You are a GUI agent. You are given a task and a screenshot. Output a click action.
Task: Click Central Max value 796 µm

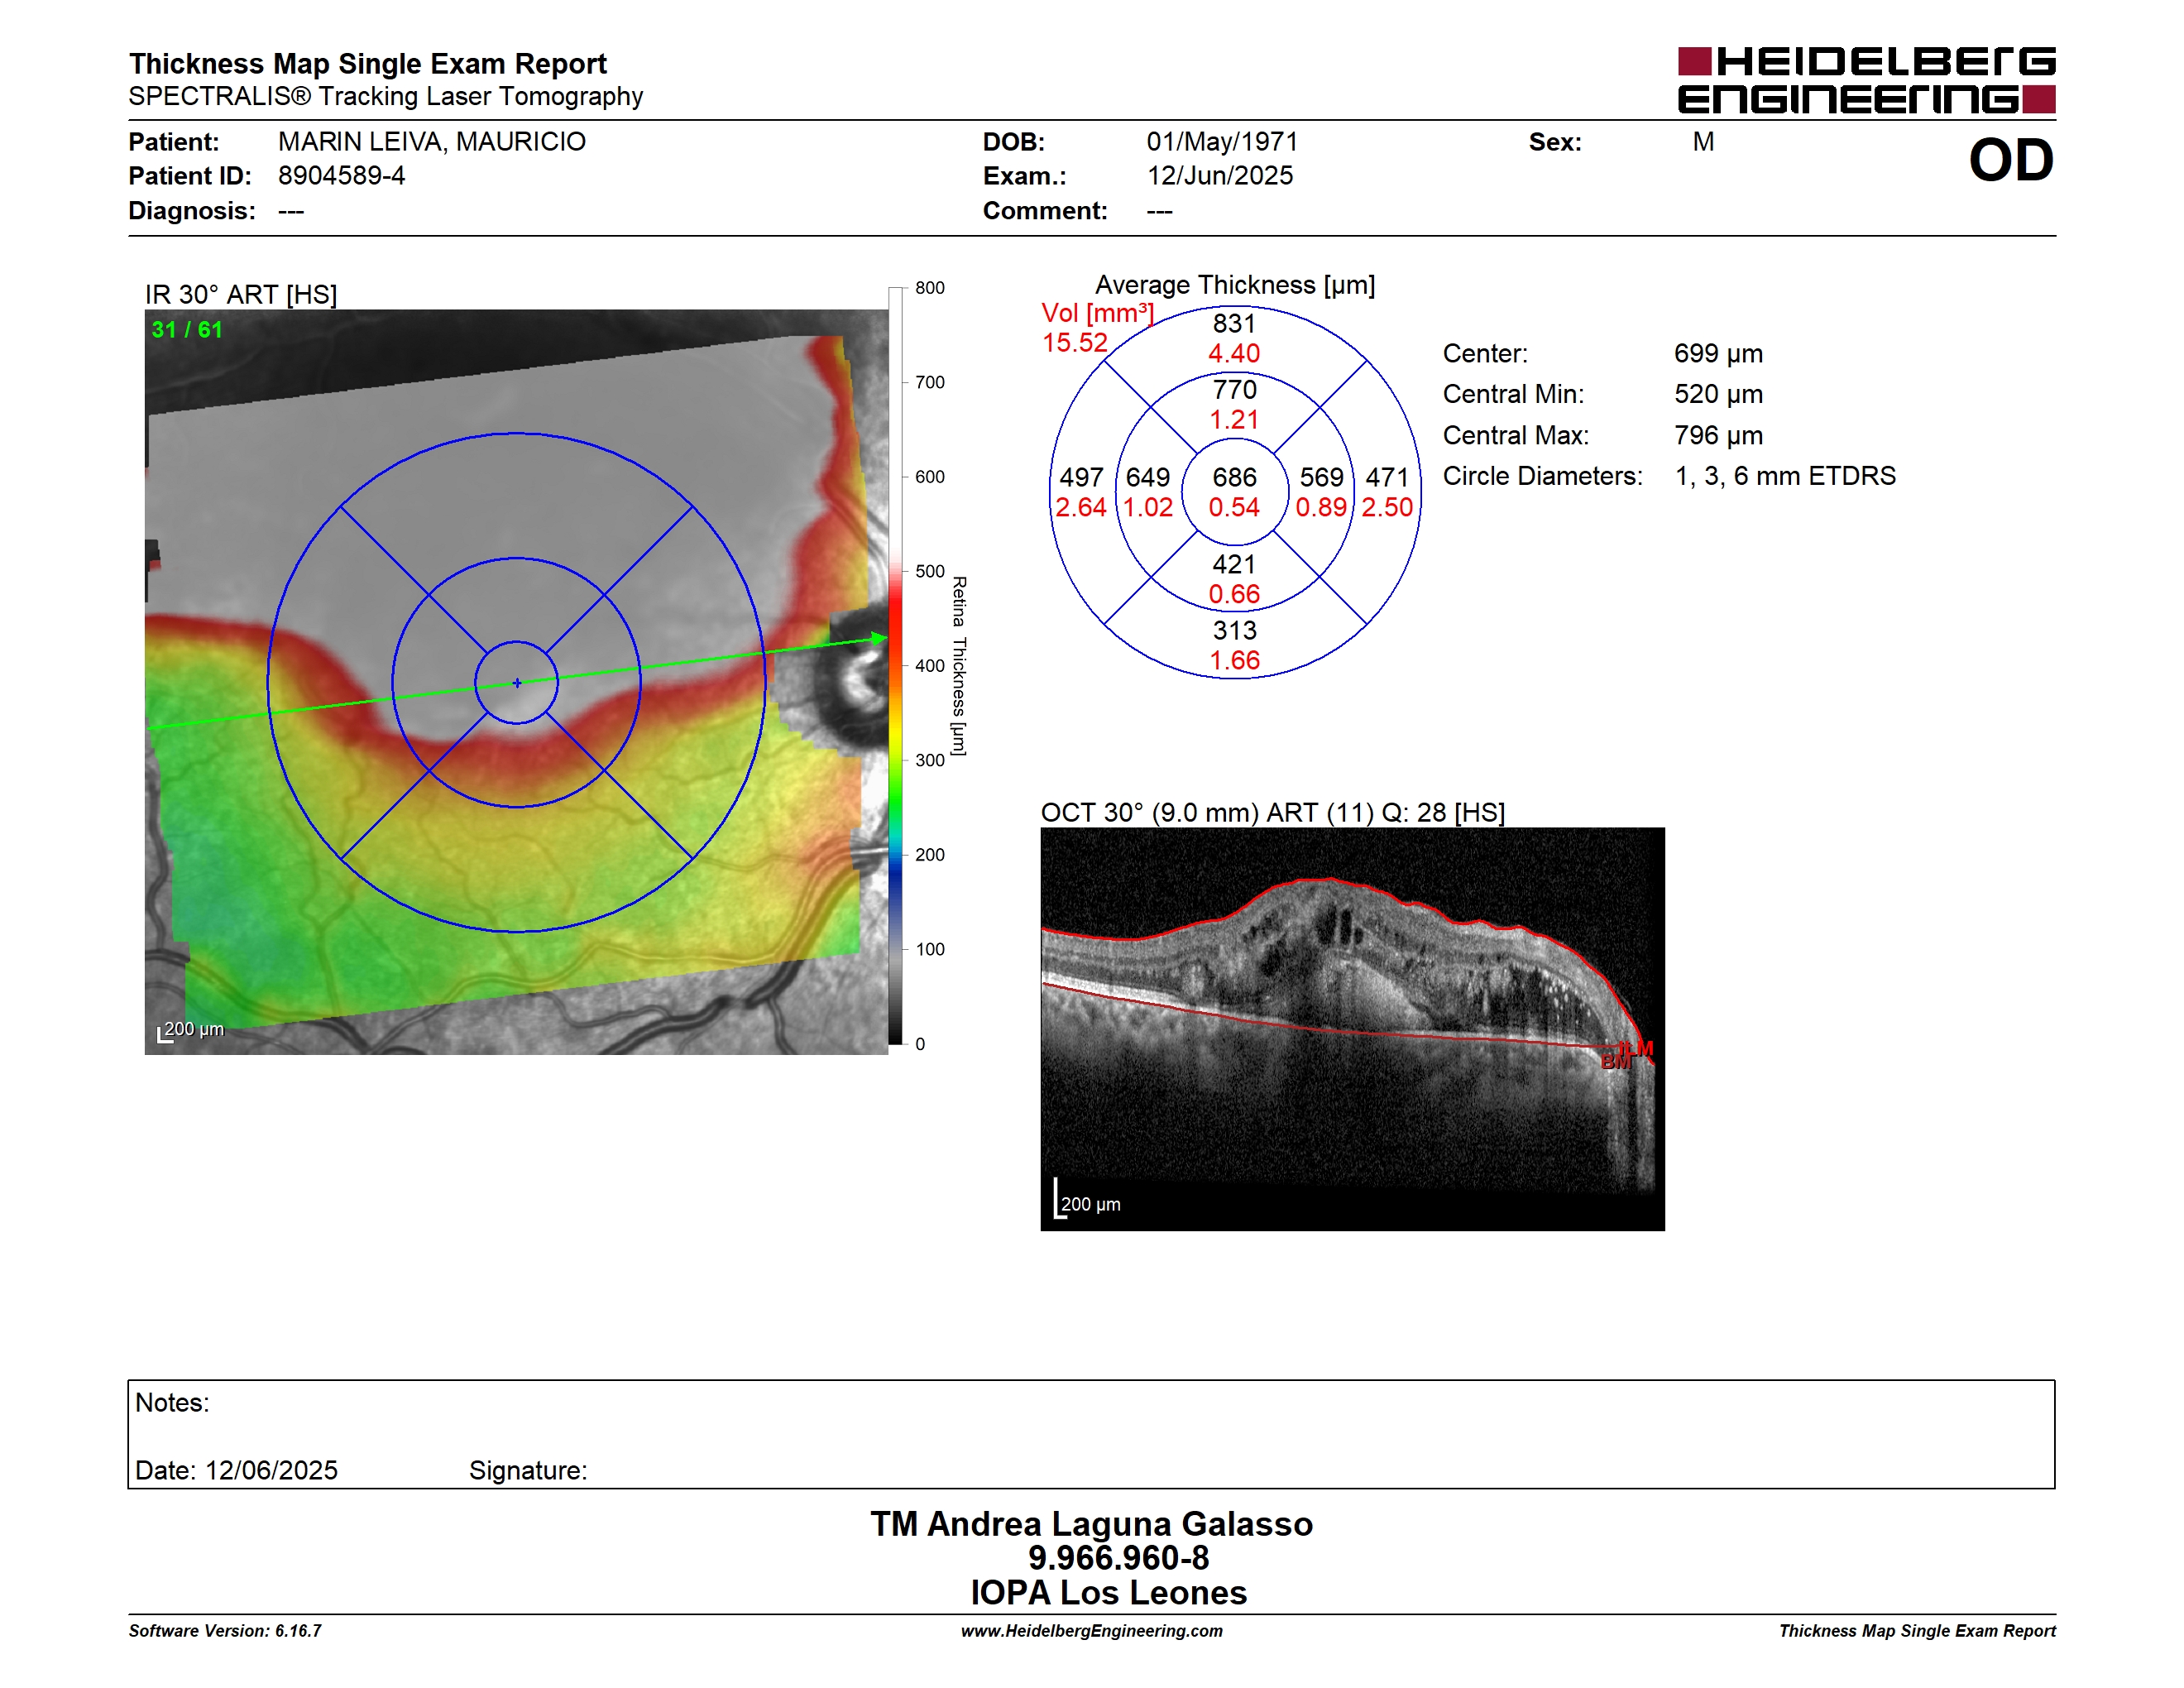click(x=1718, y=436)
